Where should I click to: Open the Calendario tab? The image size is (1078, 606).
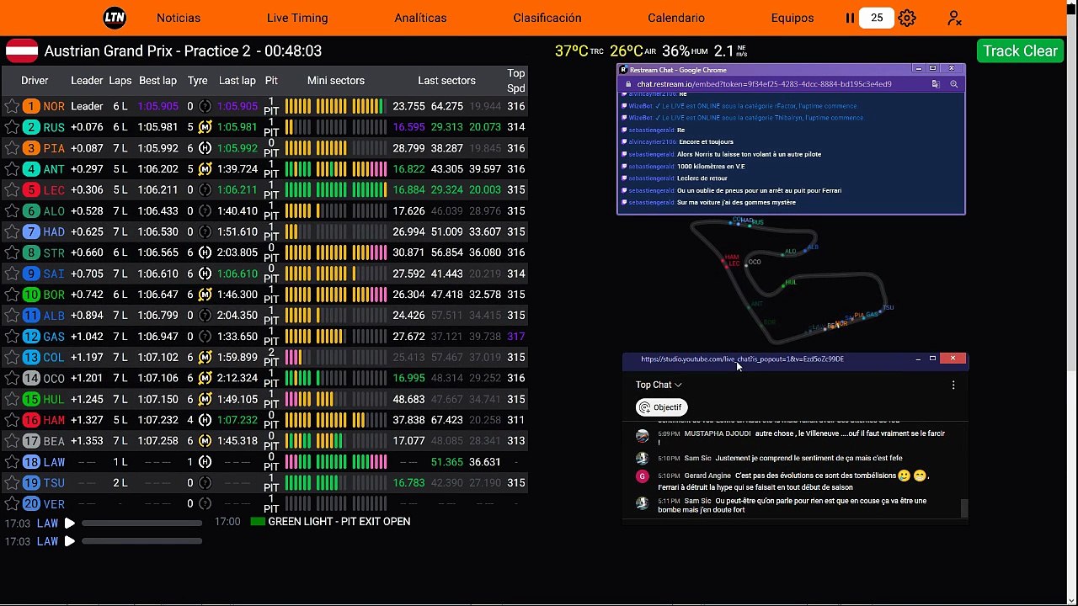coord(676,18)
